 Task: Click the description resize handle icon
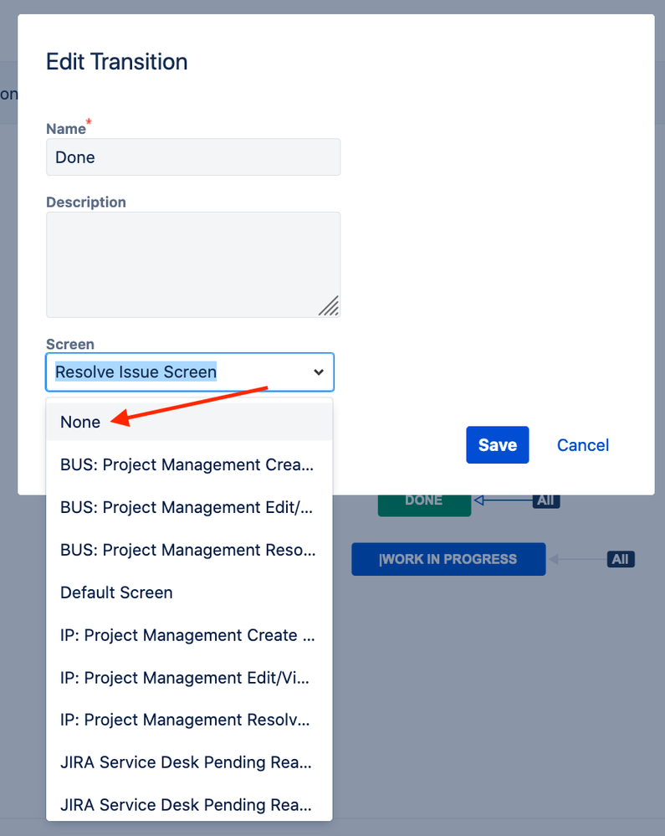329,306
